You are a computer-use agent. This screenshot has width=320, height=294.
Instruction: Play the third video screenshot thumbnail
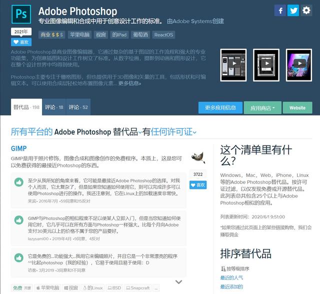pos(299,64)
